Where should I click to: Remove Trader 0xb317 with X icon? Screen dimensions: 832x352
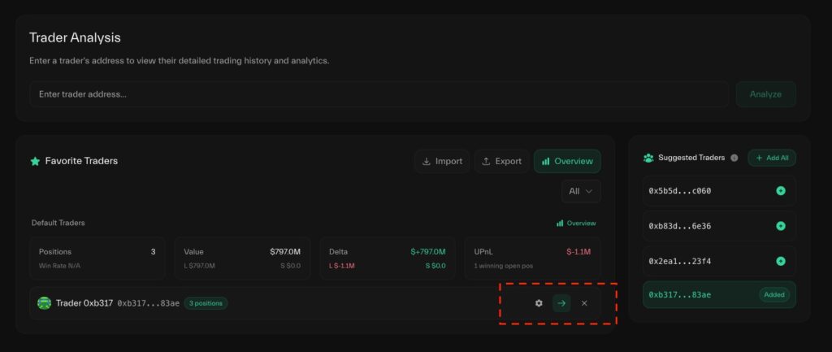[x=584, y=303]
